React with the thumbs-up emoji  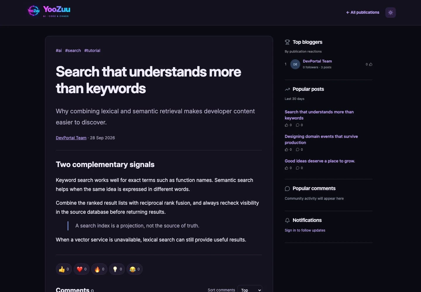(x=64, y=269)
